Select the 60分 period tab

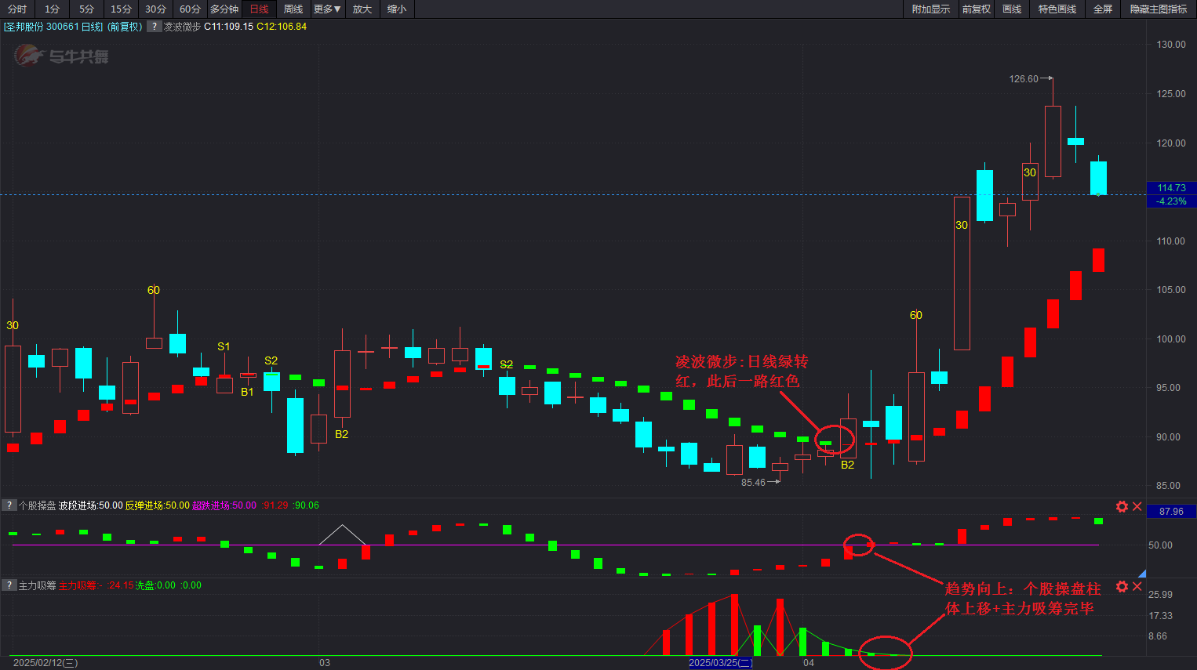point(190,9)
